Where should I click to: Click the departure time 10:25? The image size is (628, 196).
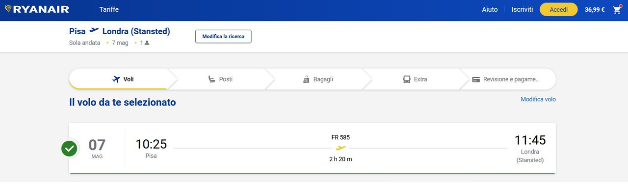point(151,144)
